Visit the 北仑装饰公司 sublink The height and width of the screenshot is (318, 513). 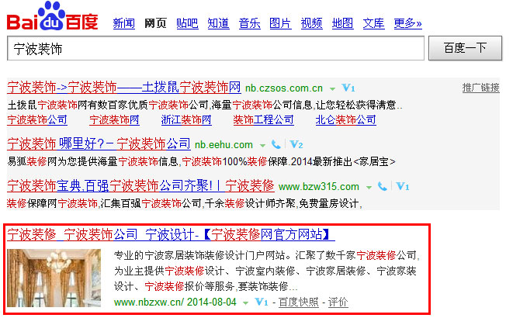point(345,120)
